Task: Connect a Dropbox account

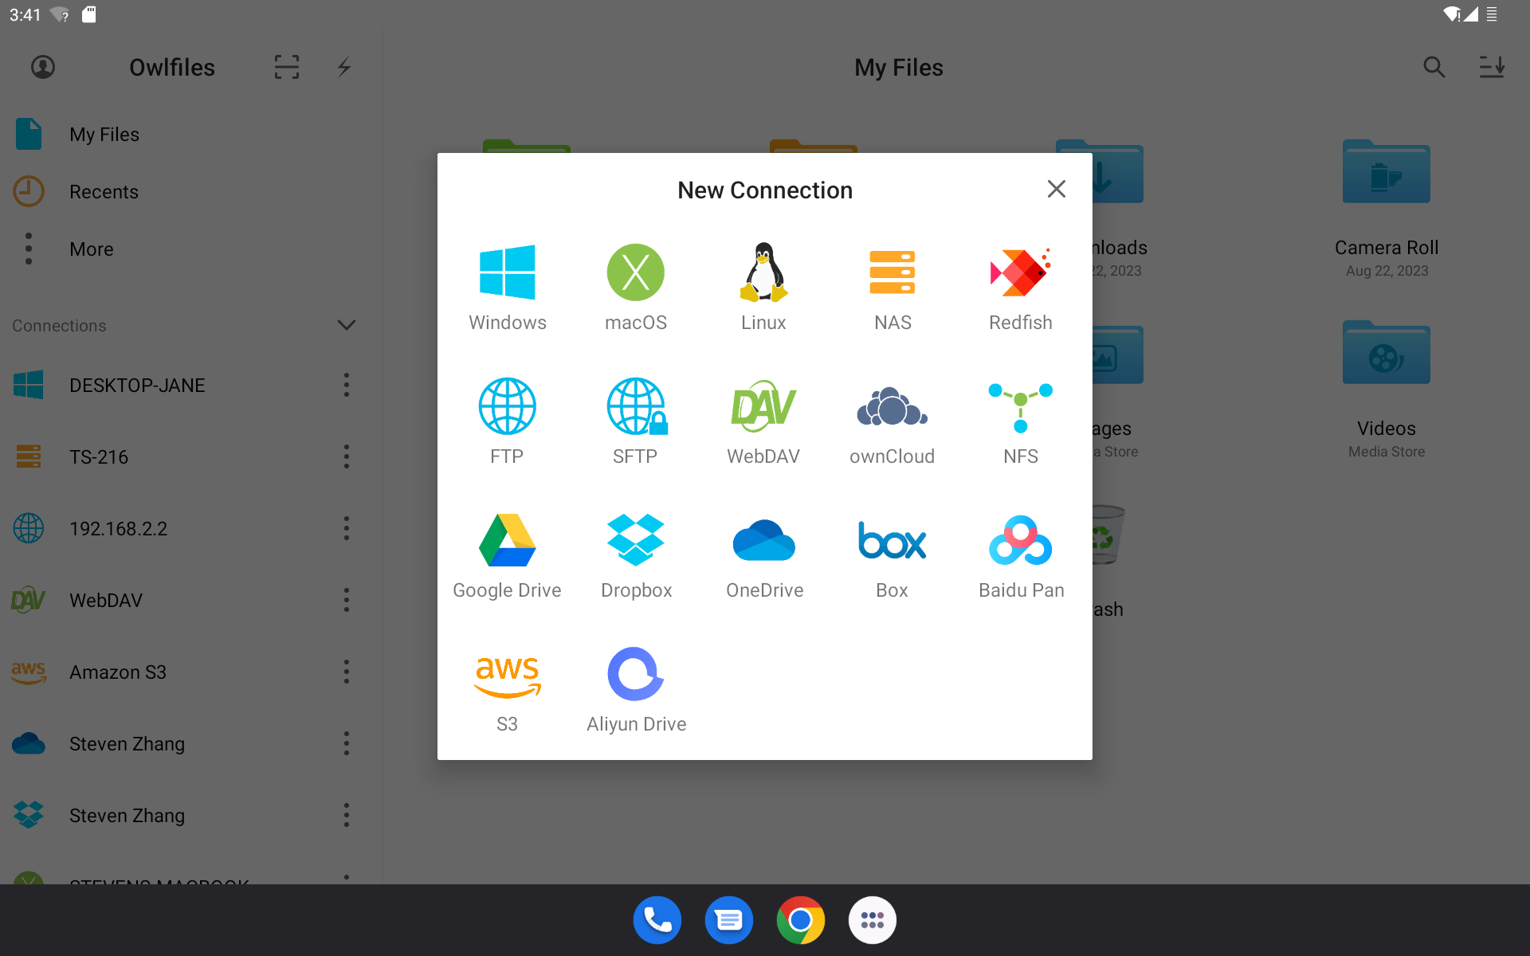Action: [636, 555]
